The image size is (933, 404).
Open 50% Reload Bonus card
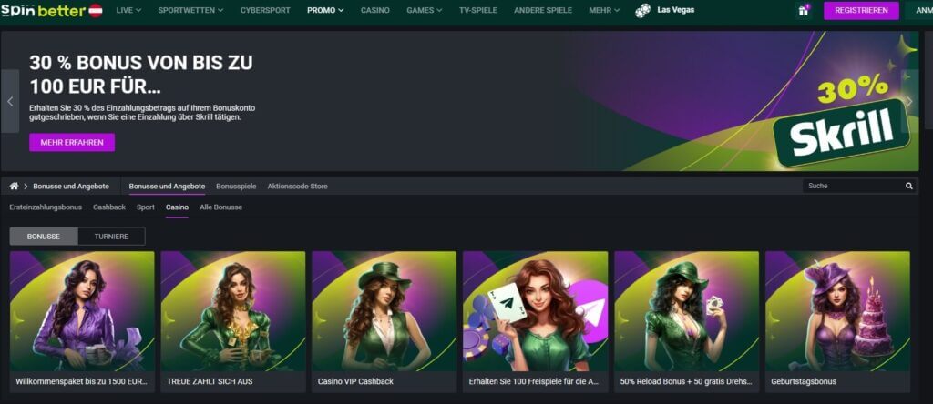pyautogui.click(x=687, y=321)
